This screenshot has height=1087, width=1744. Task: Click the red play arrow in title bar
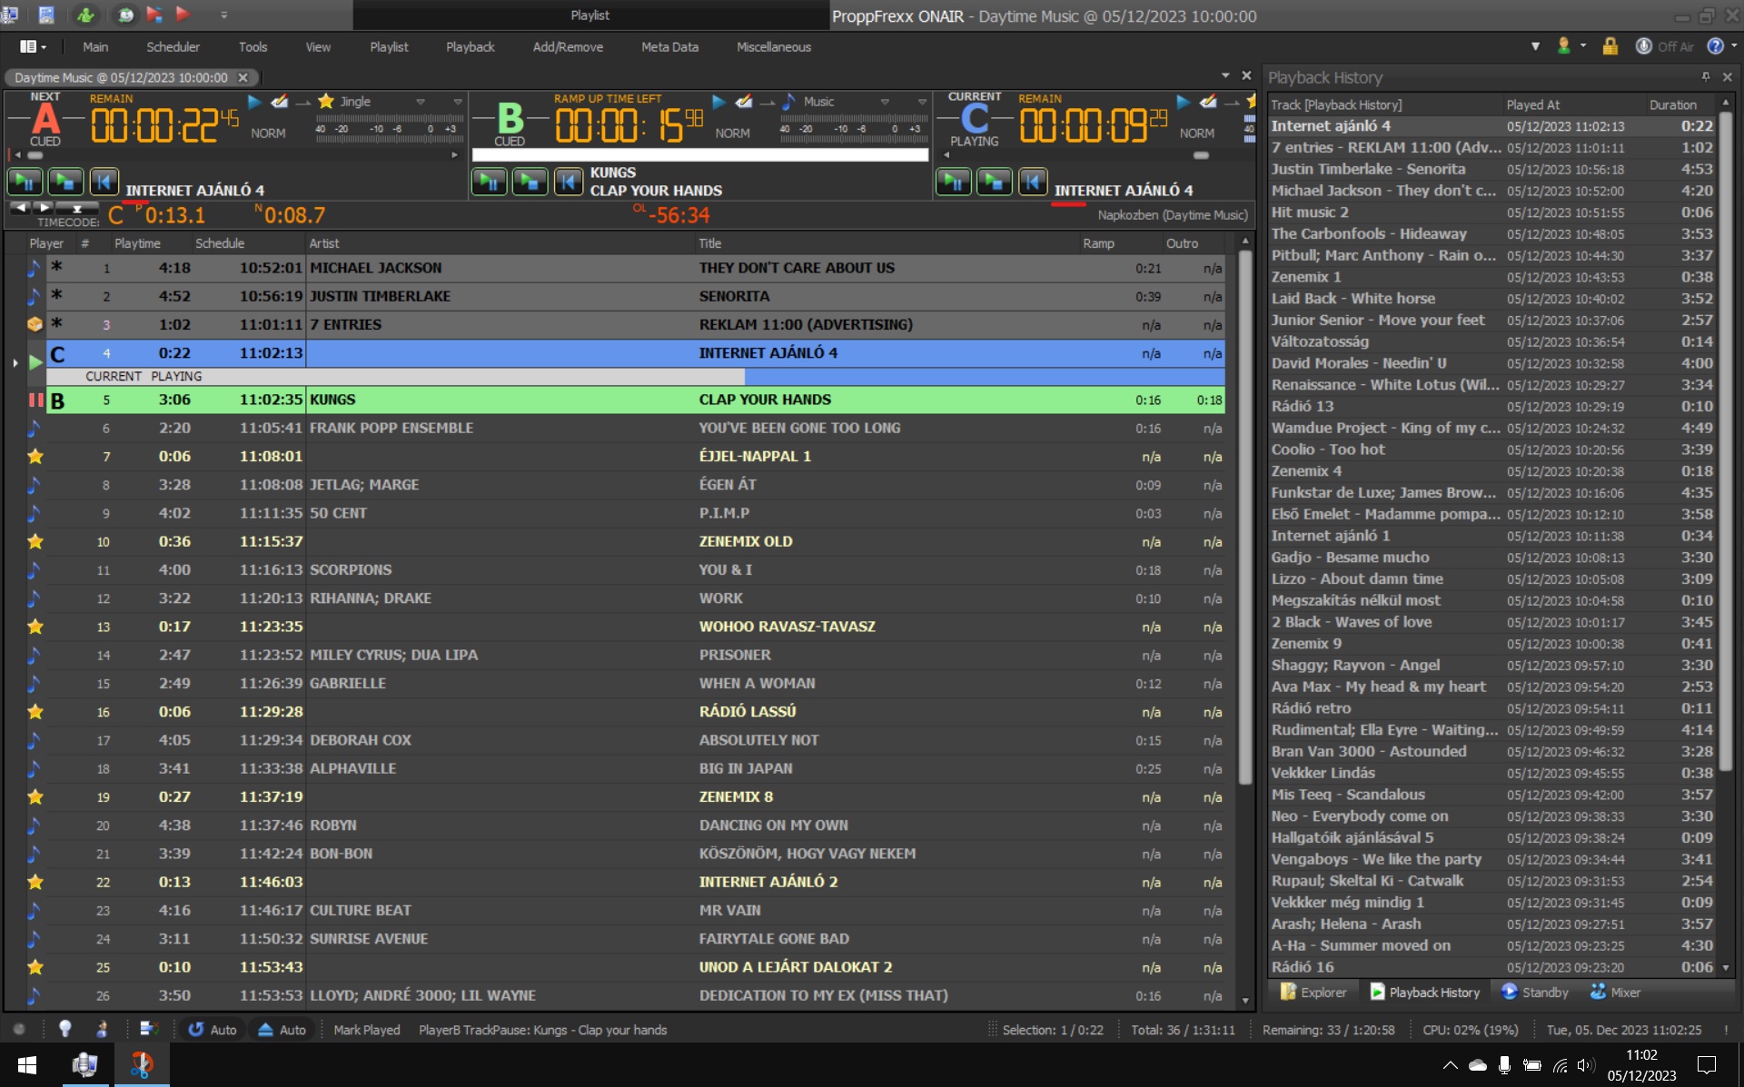[x=183, y=15]
